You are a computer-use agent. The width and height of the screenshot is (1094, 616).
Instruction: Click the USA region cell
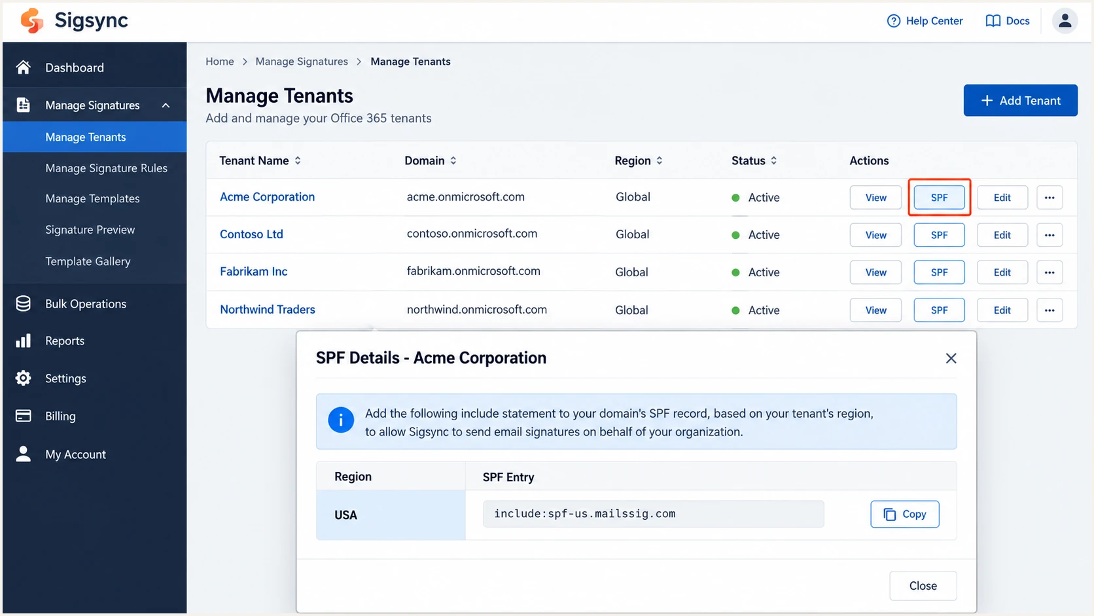click(391, 515)
